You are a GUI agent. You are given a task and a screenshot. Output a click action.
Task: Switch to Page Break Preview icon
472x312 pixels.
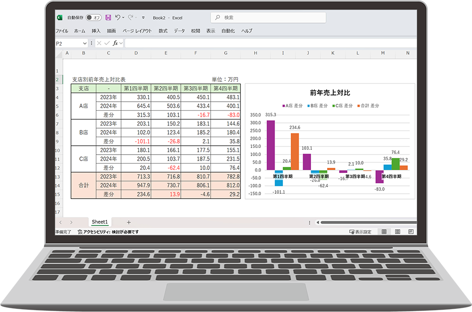411,232
